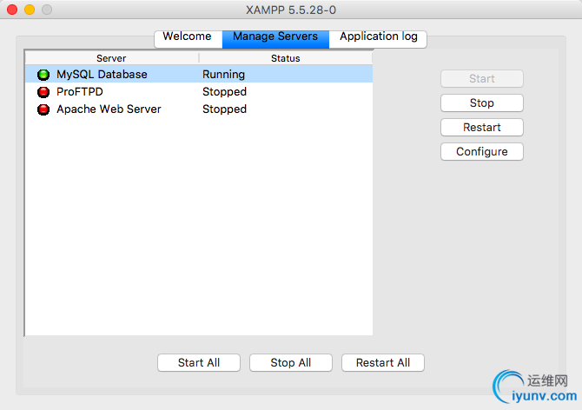
Task: Click the Running status of MySQL Database
Action: pyautogui.click(x=223, y=75)
